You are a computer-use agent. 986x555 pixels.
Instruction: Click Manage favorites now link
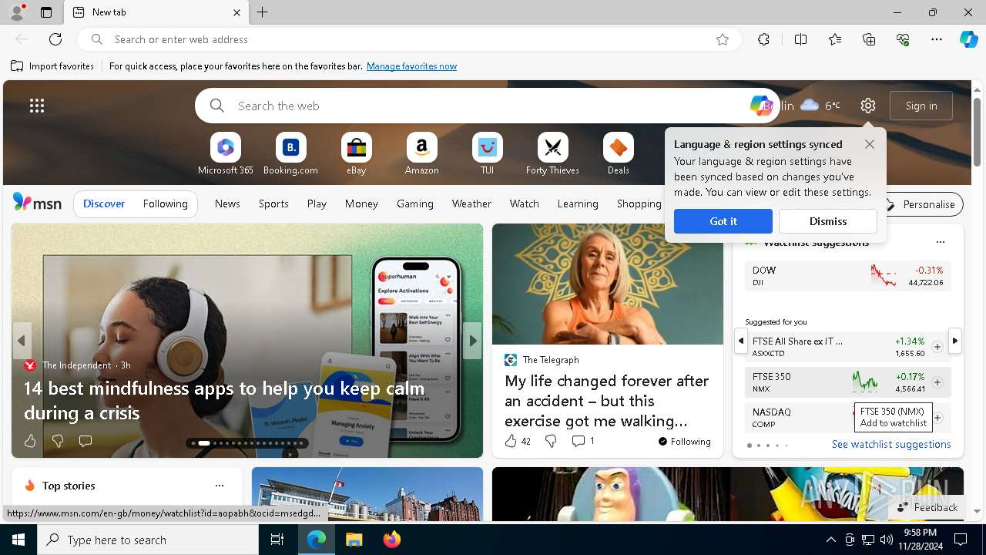point(411,66)
